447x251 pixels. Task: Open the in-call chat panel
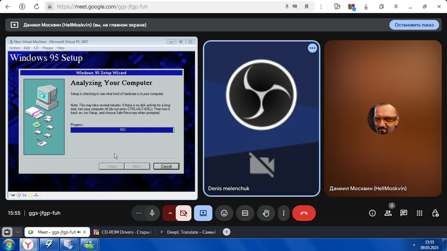click(404, 213)
